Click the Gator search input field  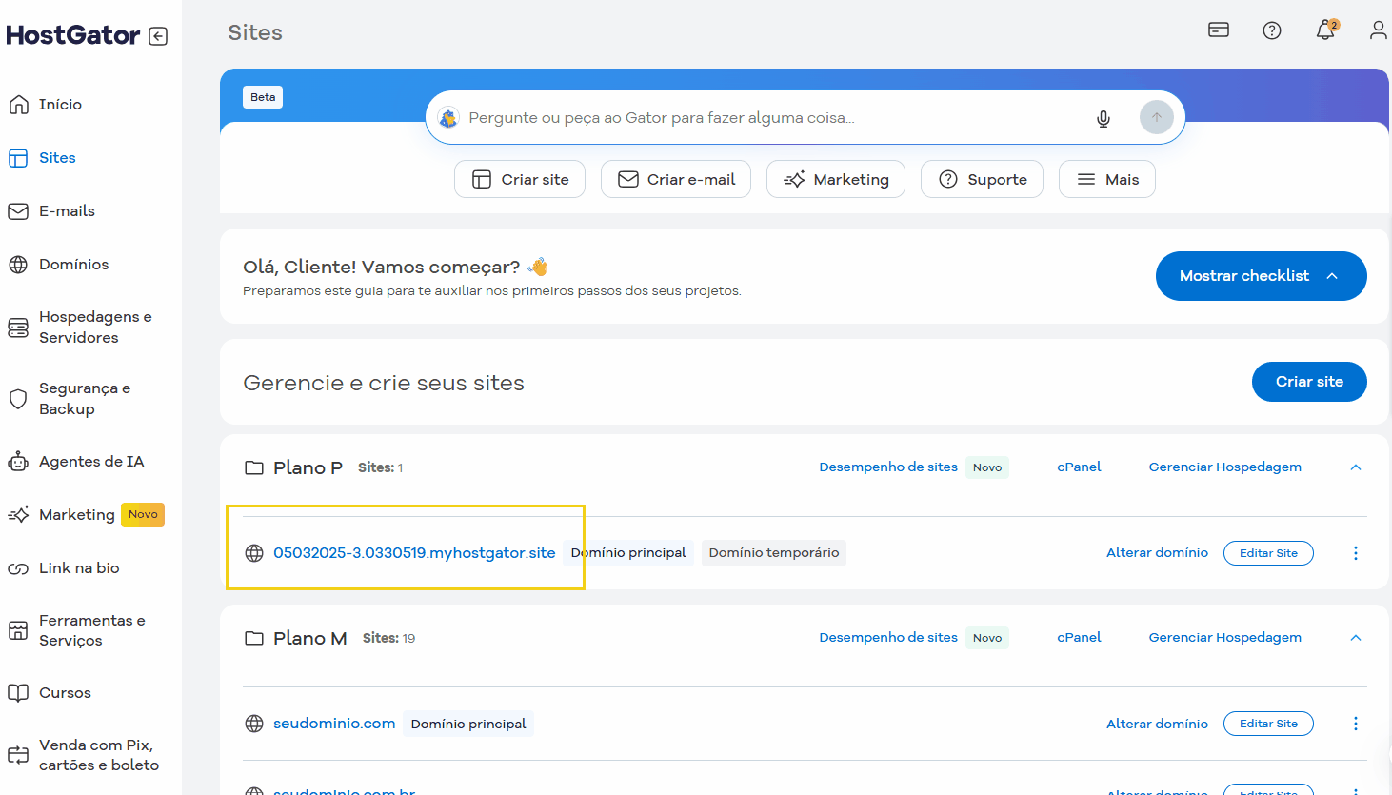[x=762, y=118]
